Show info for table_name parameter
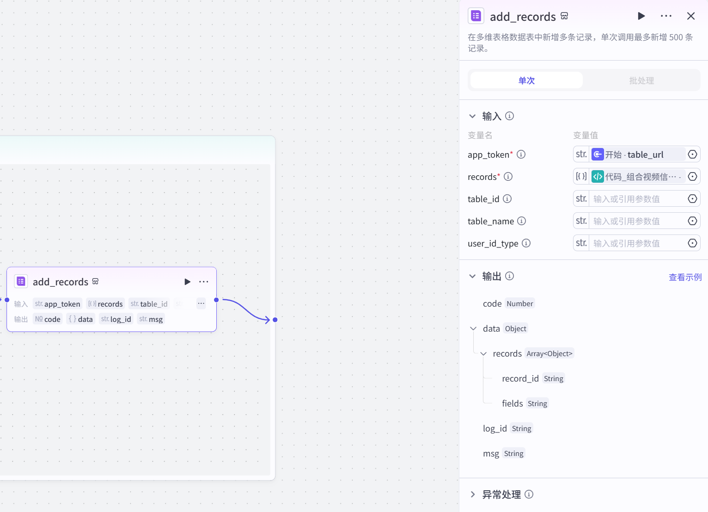Screen dimensions: 708x512 521,221
